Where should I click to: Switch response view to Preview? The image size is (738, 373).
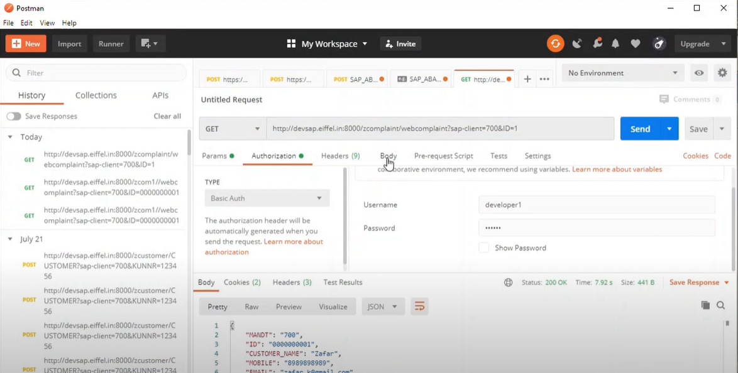(289, 306)
